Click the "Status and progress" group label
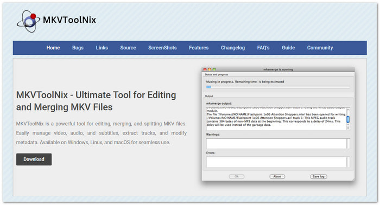 [217, 74]
